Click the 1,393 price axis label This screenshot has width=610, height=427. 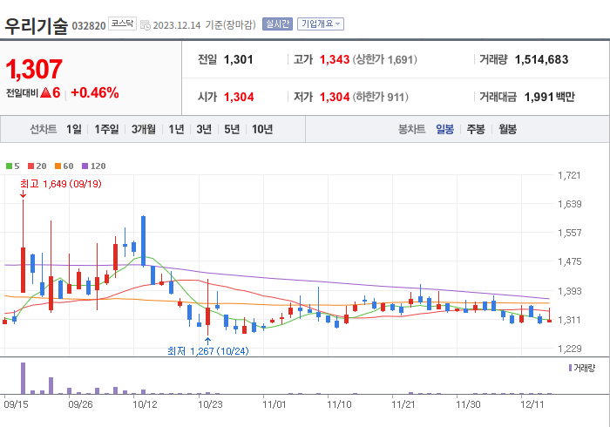click(570, 291)
